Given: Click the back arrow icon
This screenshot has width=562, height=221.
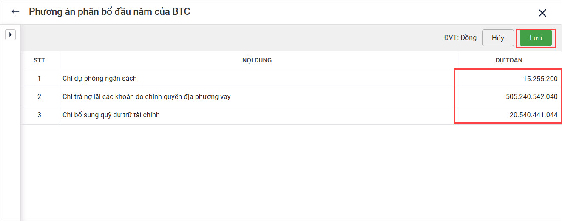Looking at the screenshot, I should pyautogui.click(x=16, y=12).
